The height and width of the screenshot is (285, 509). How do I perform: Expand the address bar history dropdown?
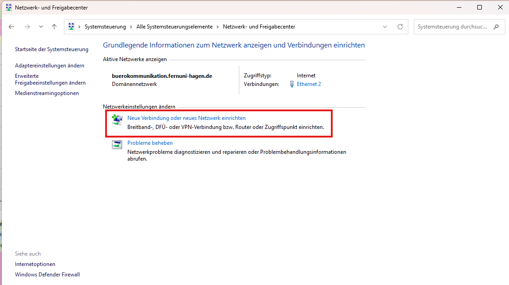(385, 27)
